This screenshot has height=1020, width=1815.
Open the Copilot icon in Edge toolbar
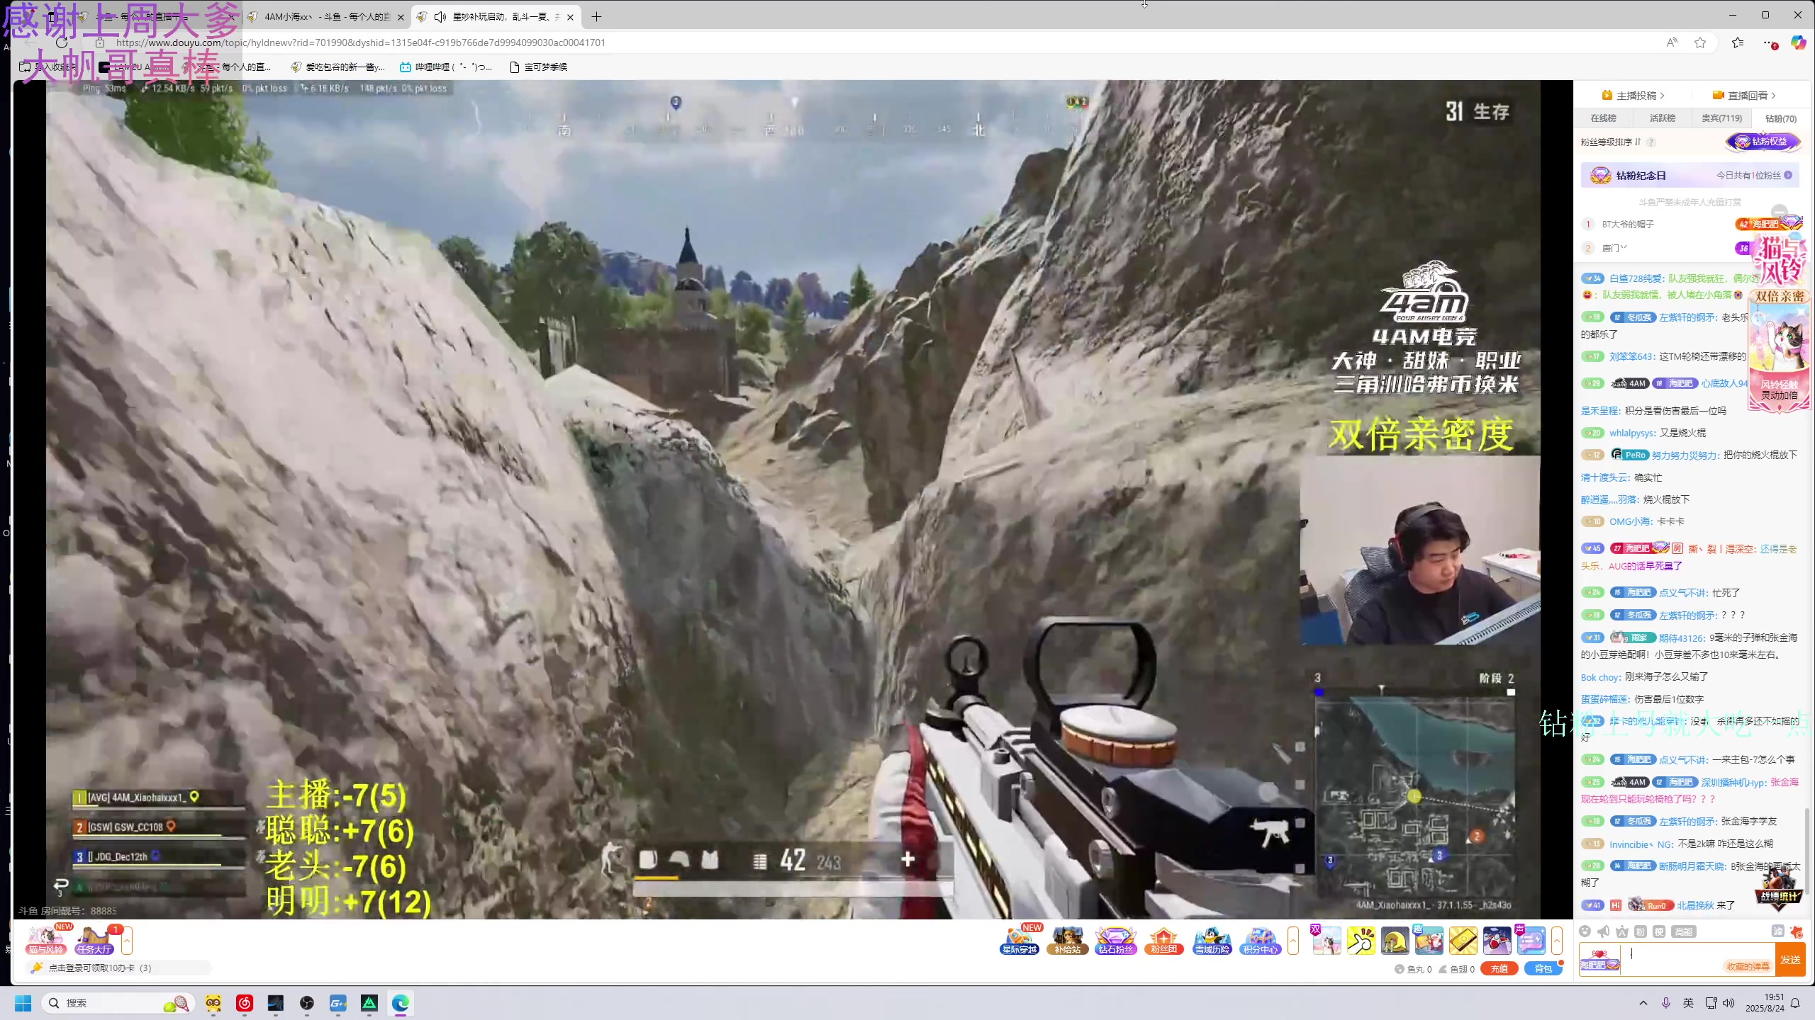1798,42
